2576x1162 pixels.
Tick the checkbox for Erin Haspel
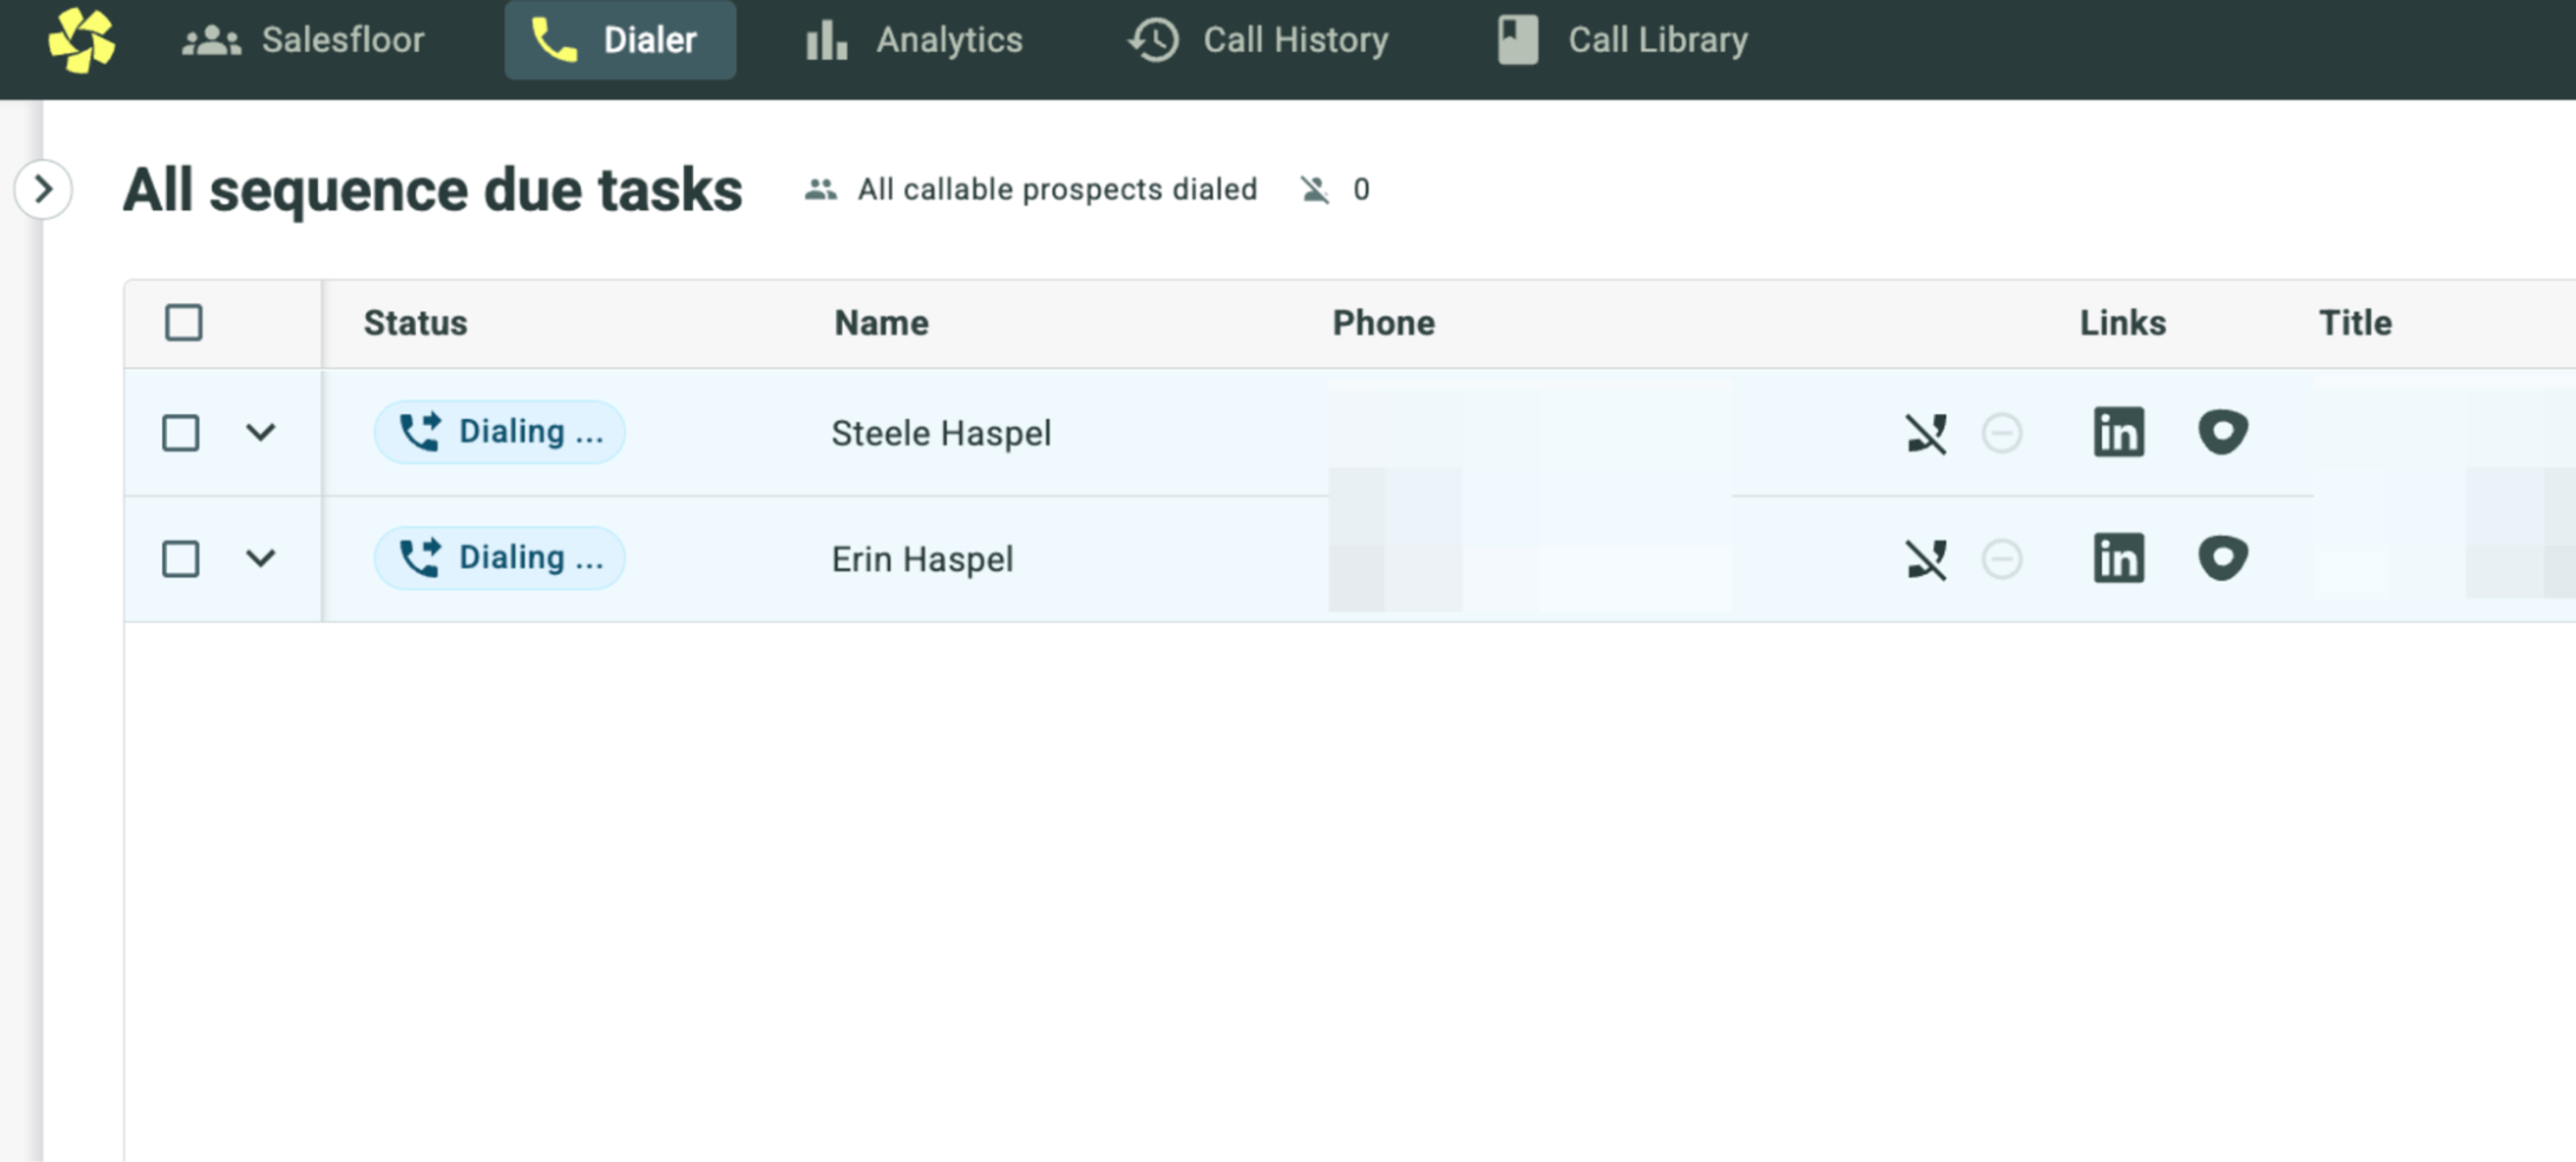pos(180,559)
